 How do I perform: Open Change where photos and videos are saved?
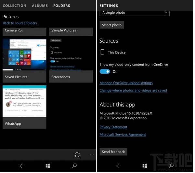[133, 90]
